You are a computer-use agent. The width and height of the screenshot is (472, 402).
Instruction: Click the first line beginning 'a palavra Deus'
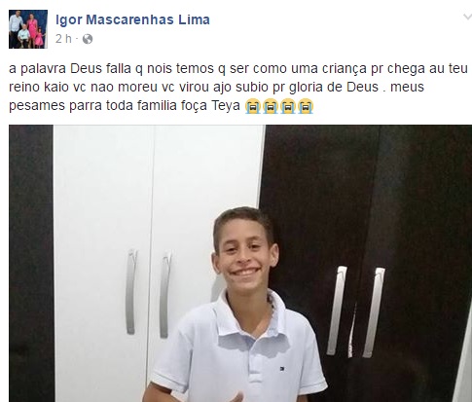tap(238, 68)
